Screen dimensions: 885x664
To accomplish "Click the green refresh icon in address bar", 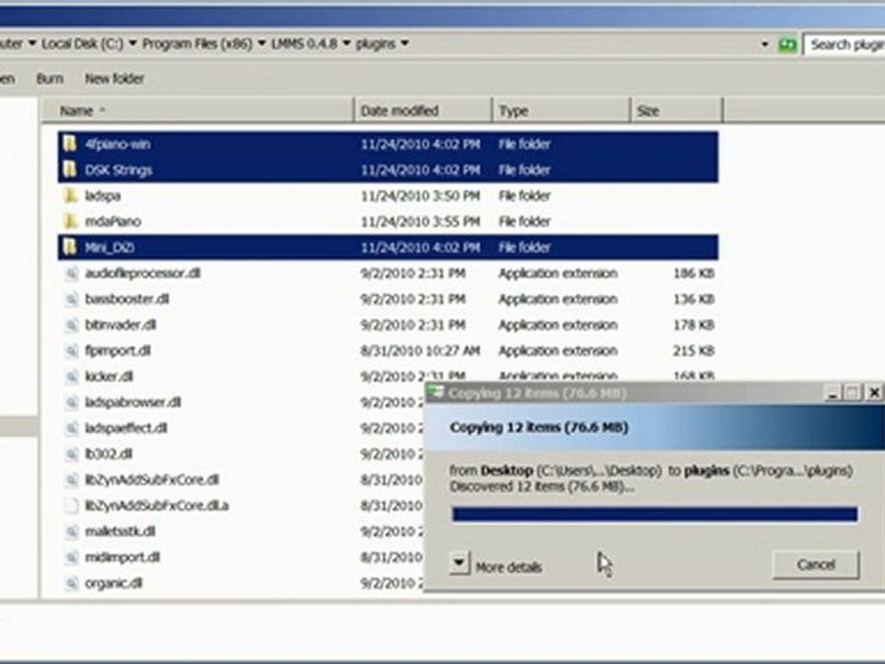I will point(787,44).
